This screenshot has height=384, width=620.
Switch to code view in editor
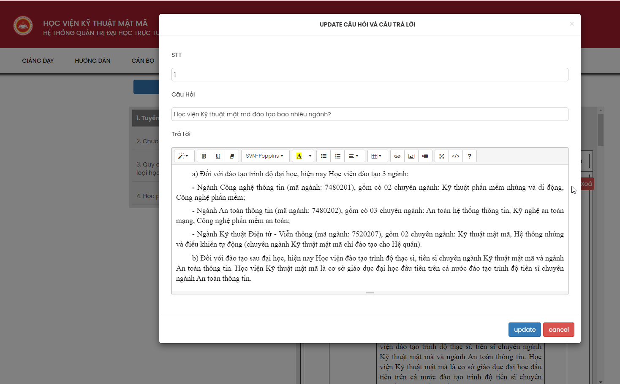[x=456, y=156]
